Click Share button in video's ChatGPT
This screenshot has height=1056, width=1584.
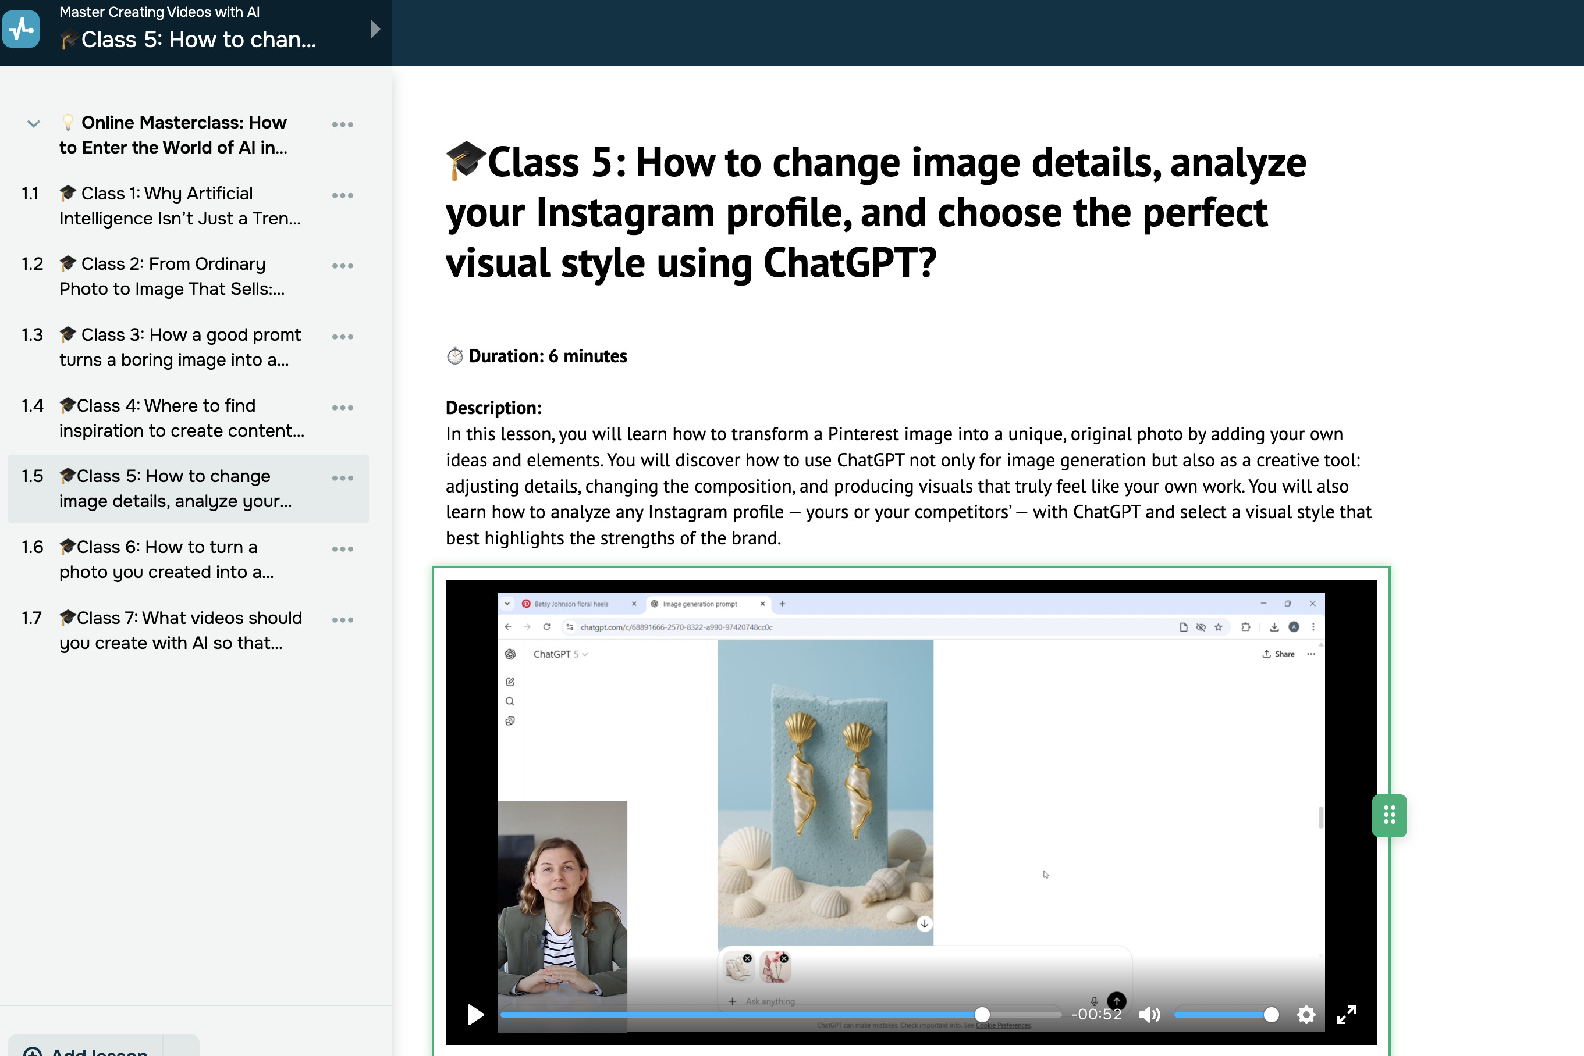point(1278,654)
